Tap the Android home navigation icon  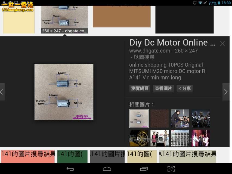pyautogui.click(x=107, y=169)
